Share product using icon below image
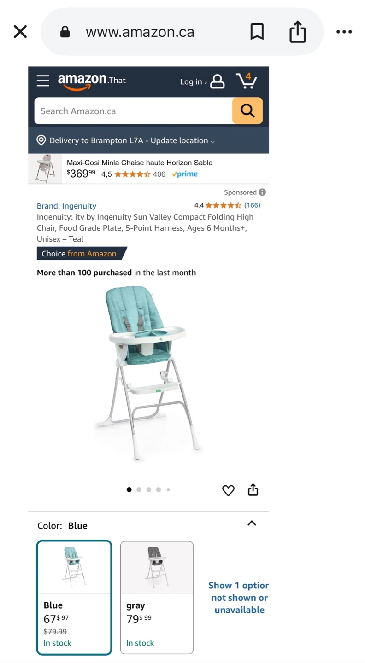Screen dimensions: 365x663 [x=253, y=489]
